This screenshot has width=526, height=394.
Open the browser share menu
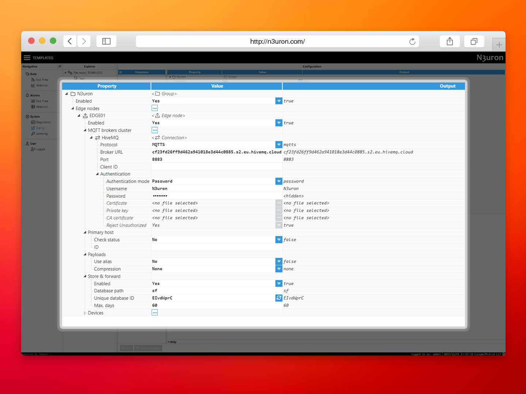click(450, 41)
